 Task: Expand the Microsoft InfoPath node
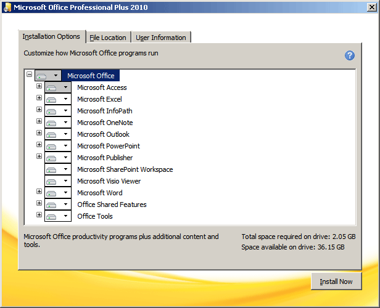pyautogui.click(x=39, y=110)
